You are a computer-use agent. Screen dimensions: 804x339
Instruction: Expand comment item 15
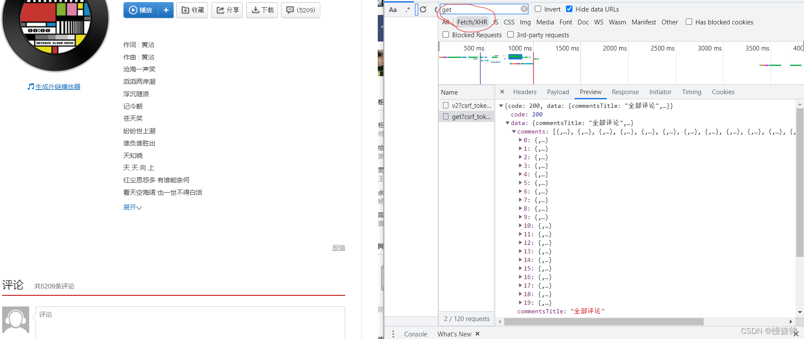pyautogui.click(x=520, y=268)
